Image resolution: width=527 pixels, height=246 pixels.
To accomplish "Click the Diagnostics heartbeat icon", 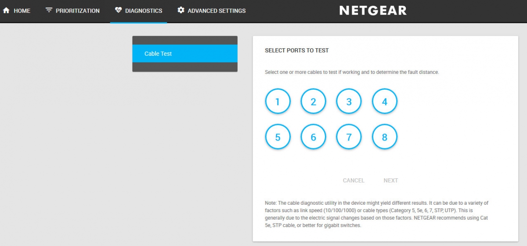I will tap(118, 10).
